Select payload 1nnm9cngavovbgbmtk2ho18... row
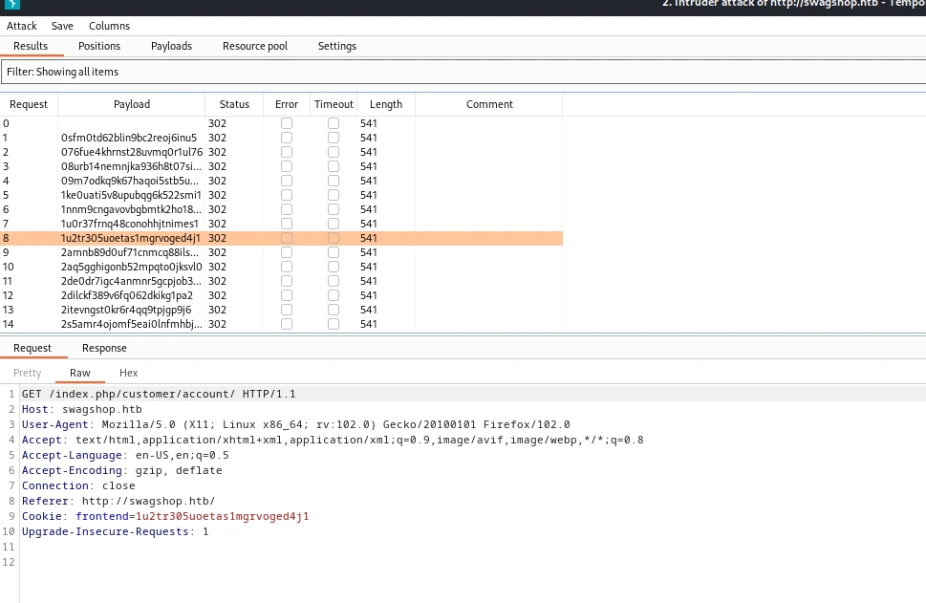The height and width of the screenshot is (603, 926). tap(281, 209)
